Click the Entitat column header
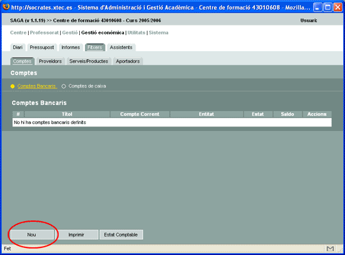 206,114
